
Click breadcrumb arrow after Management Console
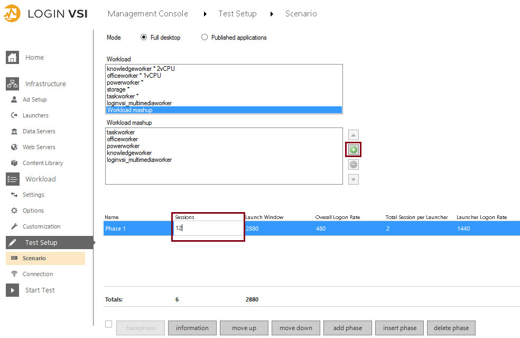point(205,14)
